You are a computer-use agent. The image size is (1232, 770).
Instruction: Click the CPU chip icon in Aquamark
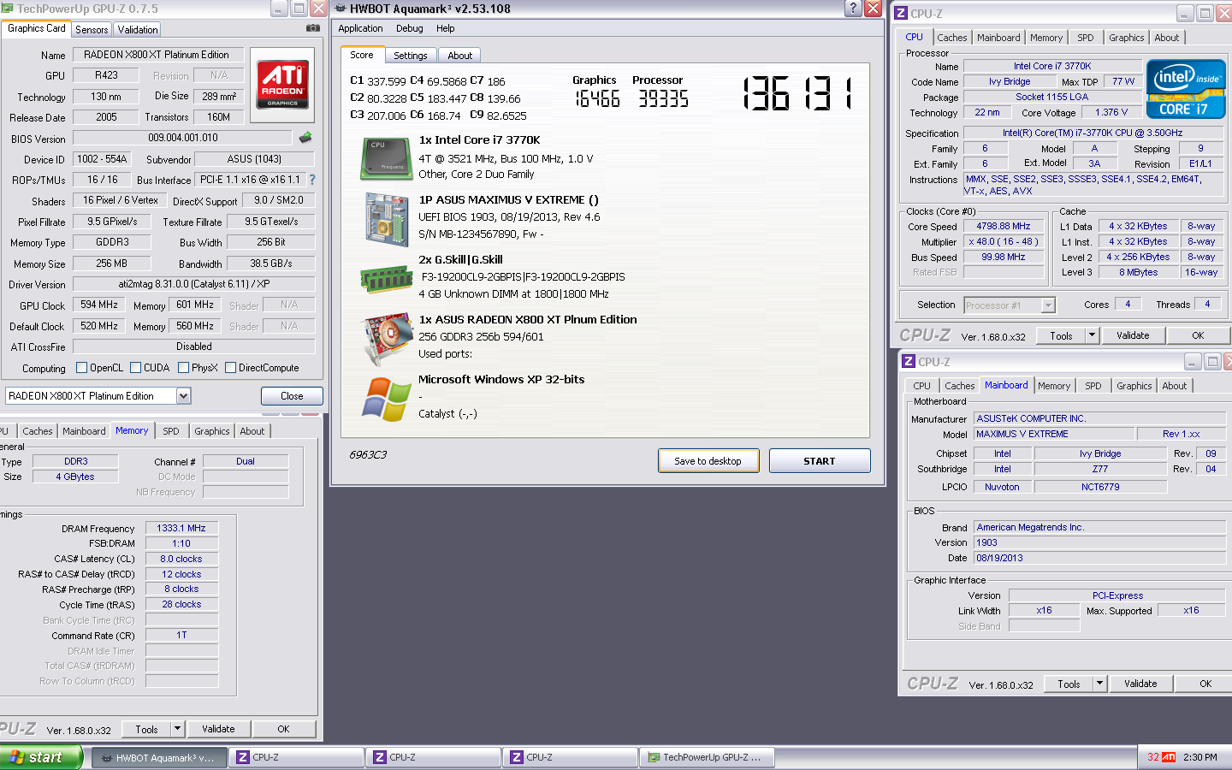tap(385, 159)
